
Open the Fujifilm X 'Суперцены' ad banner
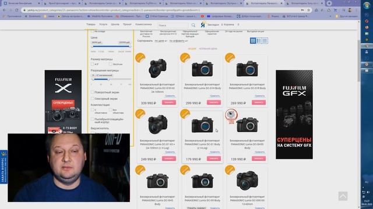(63, 102)
